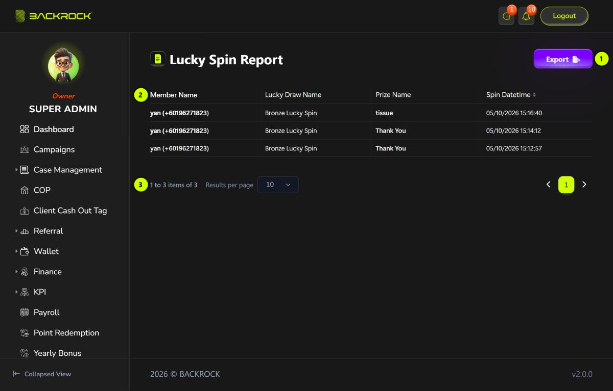
Task: Expand the Referral submenu arrow
Action: [x=16, y=231]
